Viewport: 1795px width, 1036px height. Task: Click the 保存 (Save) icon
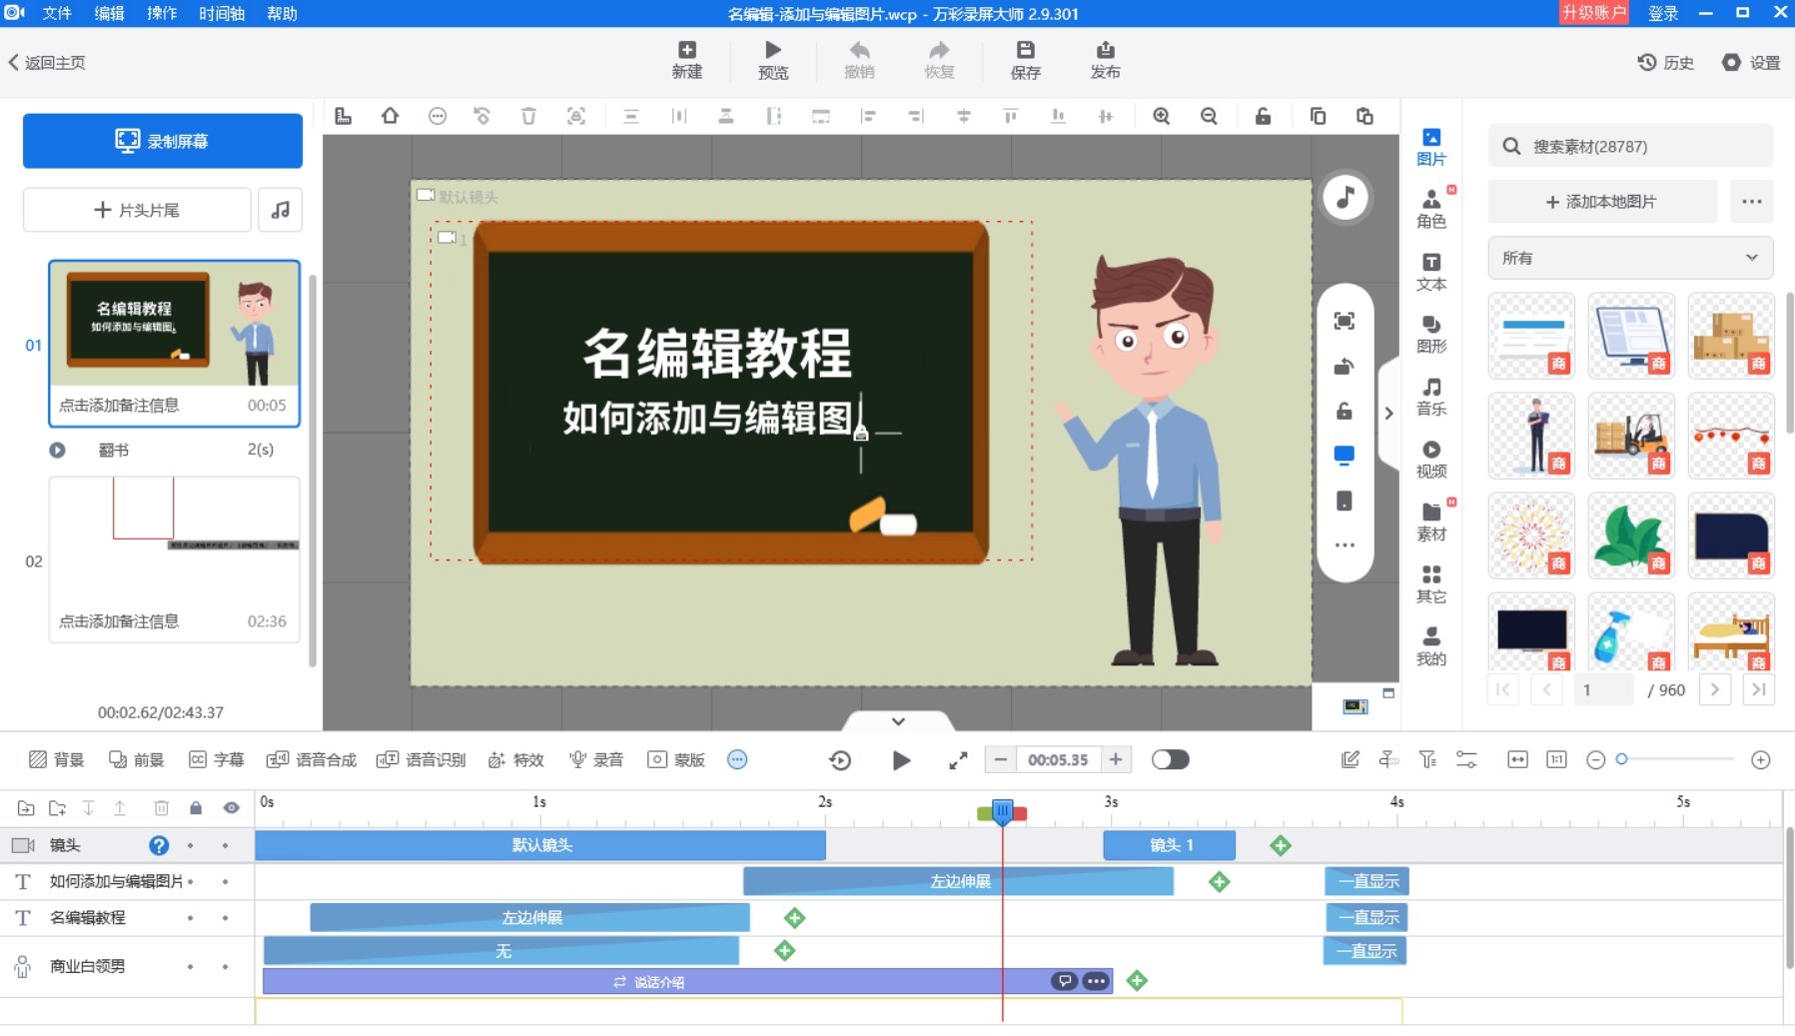[x=1025, y=60]
